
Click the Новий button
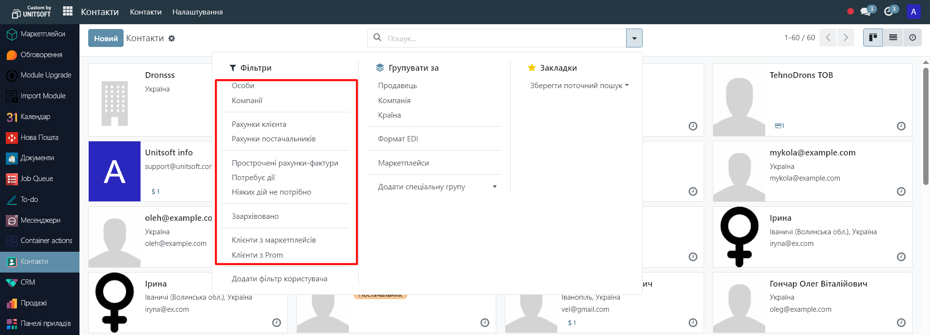(x=106, y=38)
